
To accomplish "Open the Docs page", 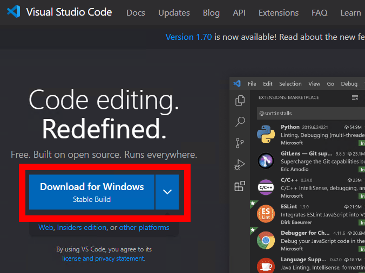I will click(x=136, y=13).
